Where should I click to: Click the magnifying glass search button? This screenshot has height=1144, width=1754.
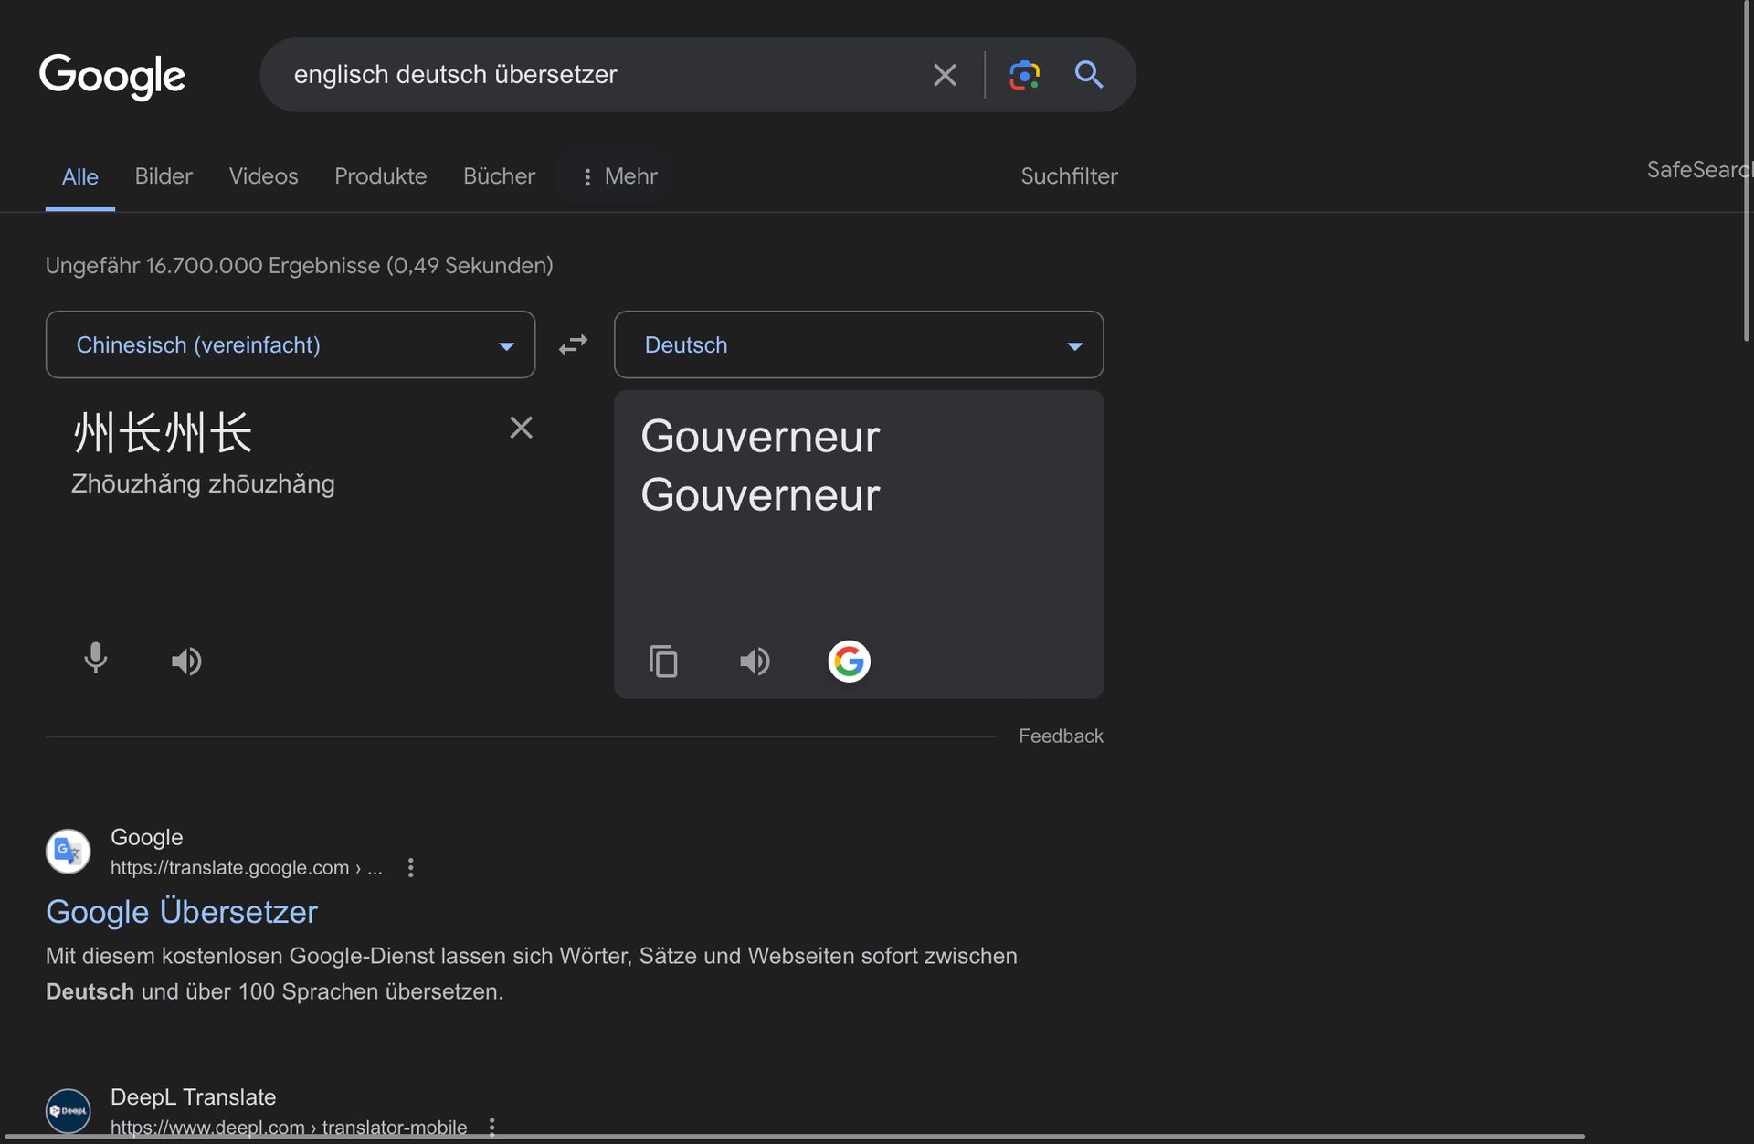[x=1088, y=75]
